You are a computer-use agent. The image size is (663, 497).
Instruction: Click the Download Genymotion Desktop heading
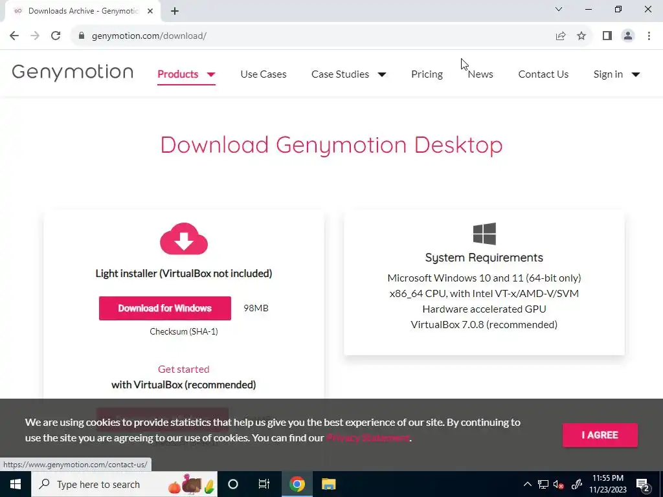[331, 145]
